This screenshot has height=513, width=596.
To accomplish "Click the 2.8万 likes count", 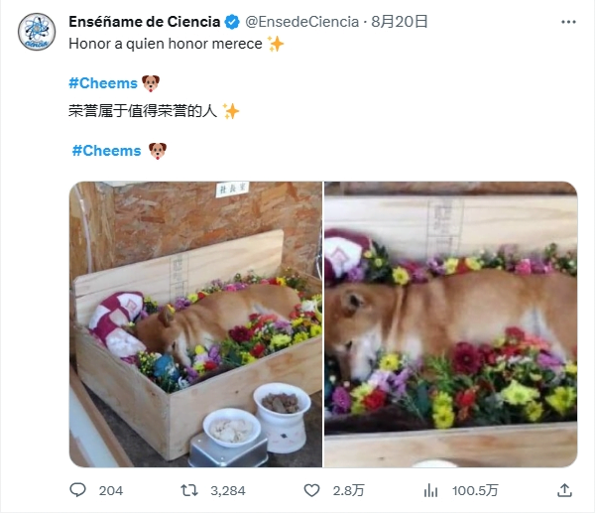I will tap(348, 490).
